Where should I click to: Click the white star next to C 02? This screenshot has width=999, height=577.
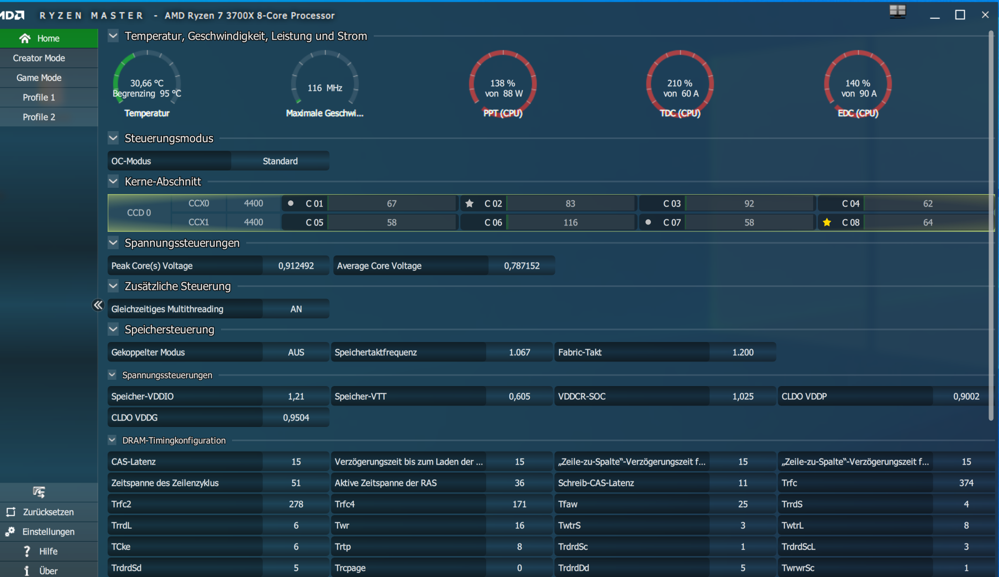click(469, 203)
